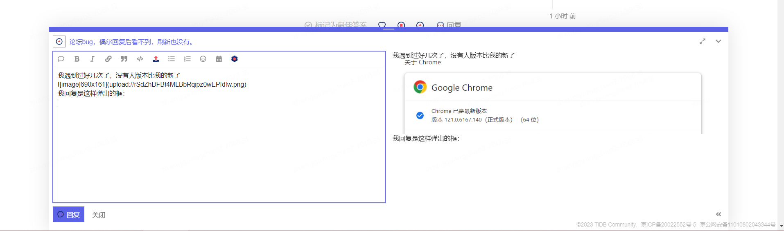This screenshot has height=231, width=784.
Task: Insert quote of whole post (speech bubble icon)
Action: point(61,59)
